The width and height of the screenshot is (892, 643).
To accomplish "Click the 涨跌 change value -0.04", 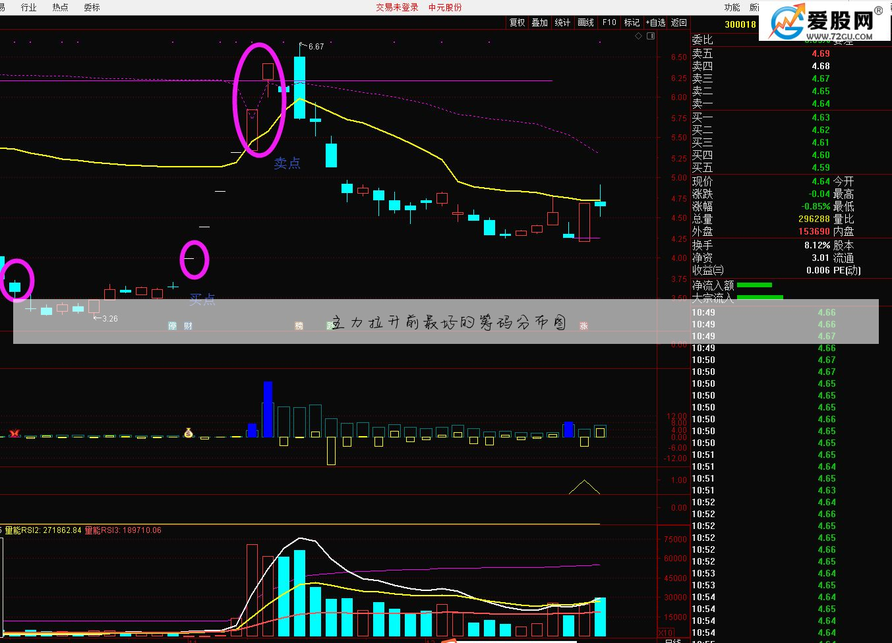I will coord(819,194).
